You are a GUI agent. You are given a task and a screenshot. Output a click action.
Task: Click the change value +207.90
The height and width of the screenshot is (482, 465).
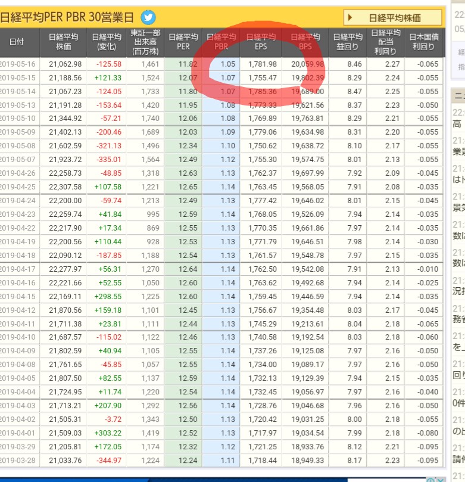(108, 406)
